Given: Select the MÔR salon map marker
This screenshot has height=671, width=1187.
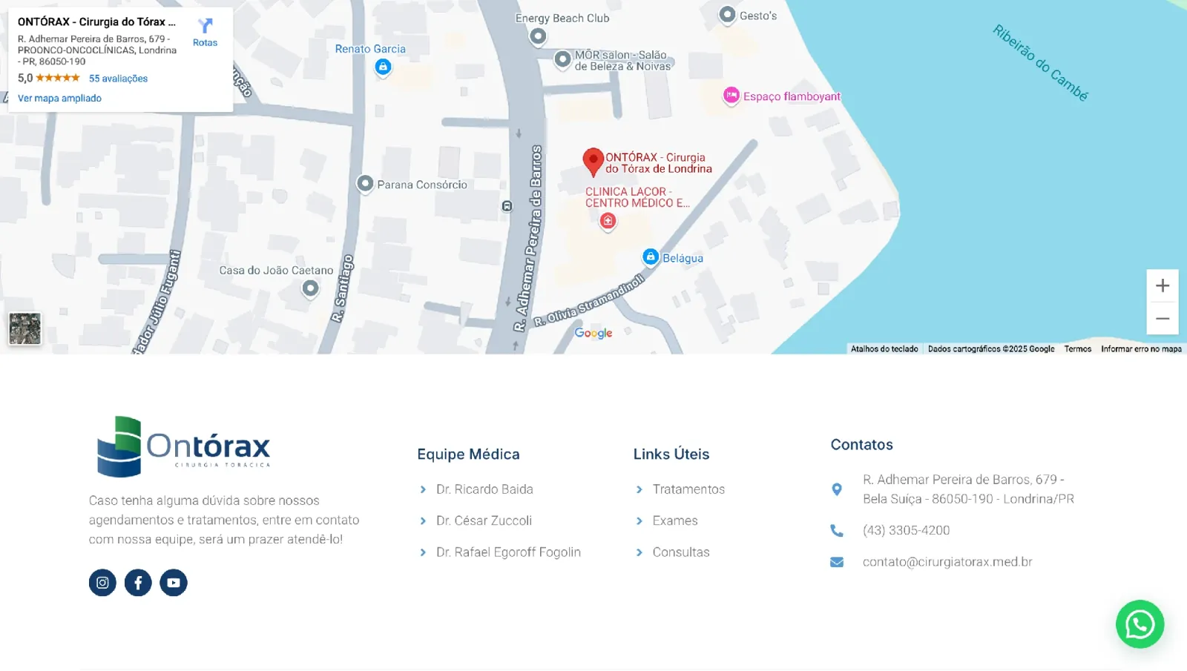Looking at the screenshot, I should pyautogui.click(x=563, y=59).
